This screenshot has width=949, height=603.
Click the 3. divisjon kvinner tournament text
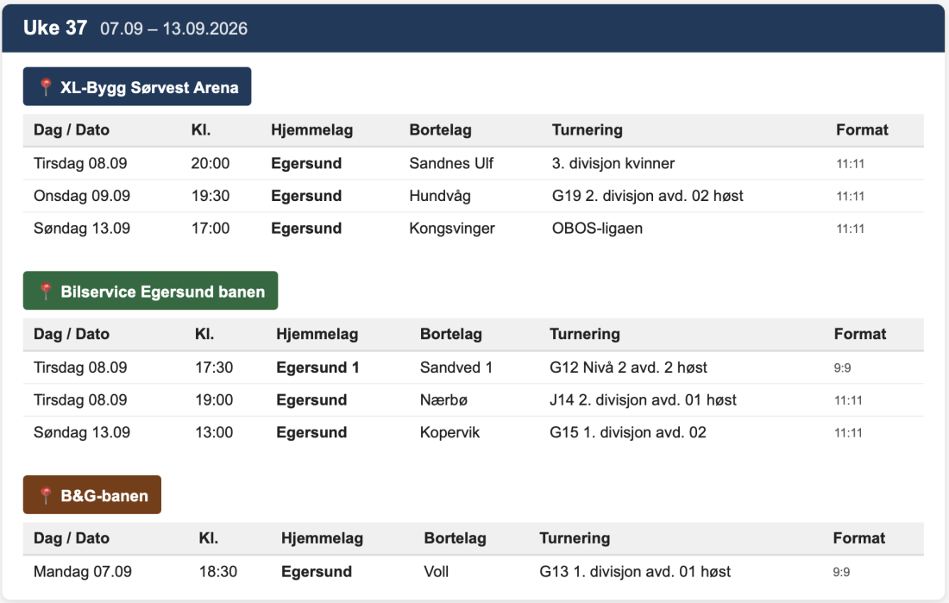tap(613, 163)
